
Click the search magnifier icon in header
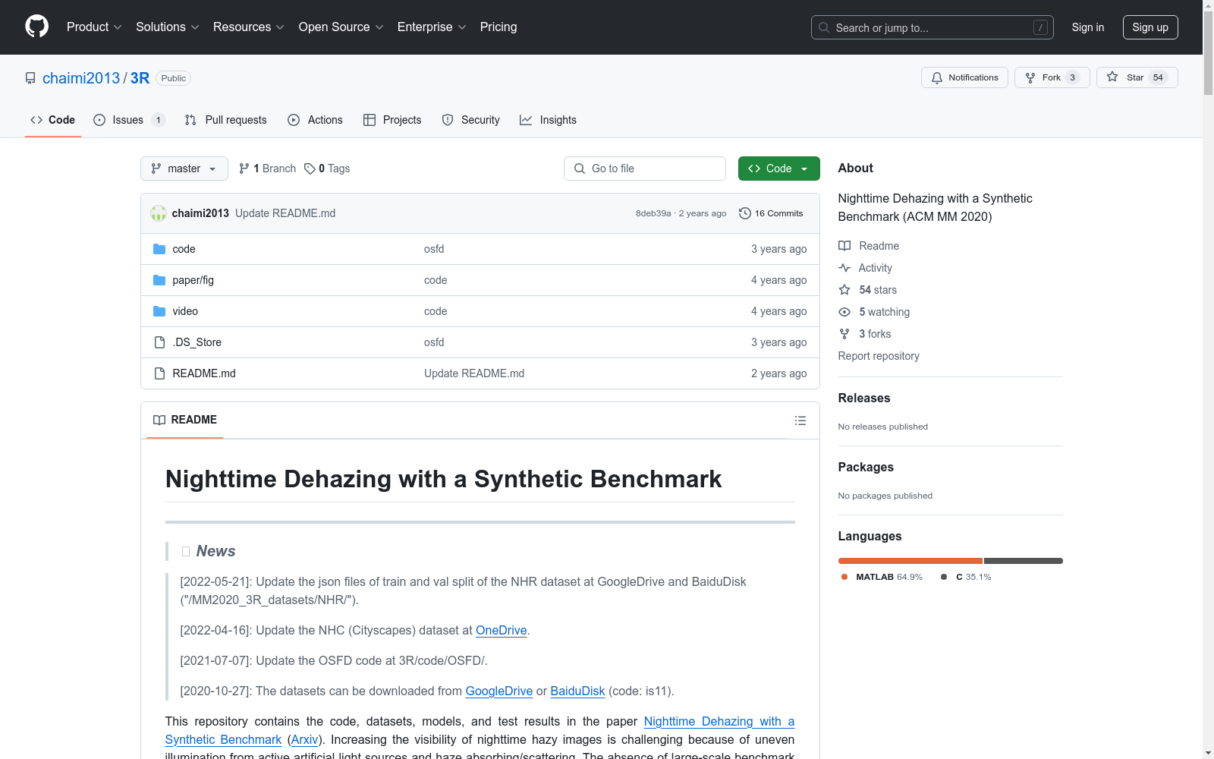(x=824, y=27)
